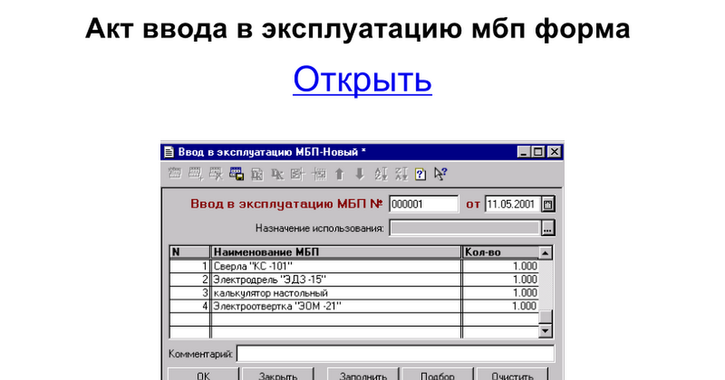The width and height of the screenshot is (725, 380).
Task: Click the sort ascending toolbar icon
Action: 381,174
